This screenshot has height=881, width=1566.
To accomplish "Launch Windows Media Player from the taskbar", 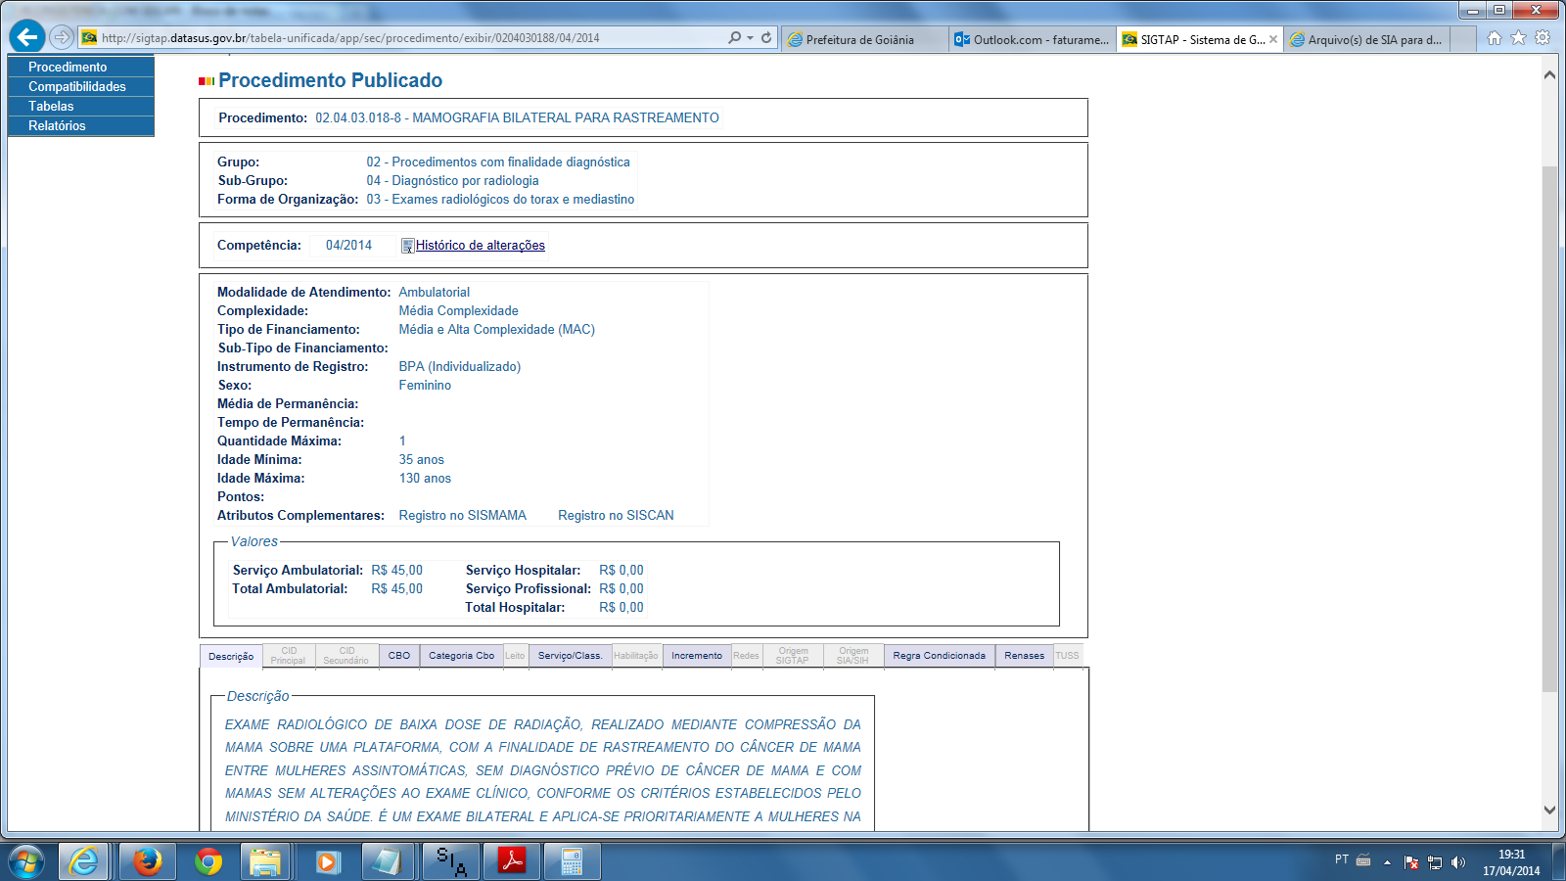I will point(328,861).
